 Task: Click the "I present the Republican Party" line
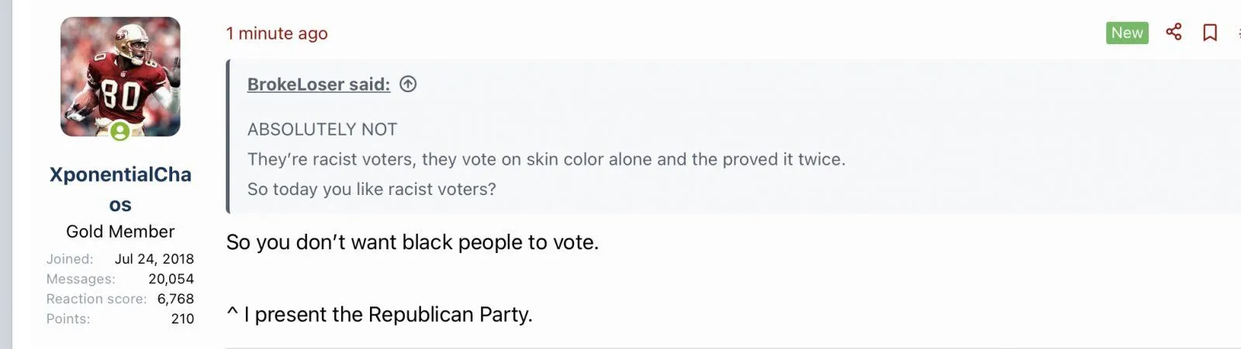pyautogui.click(x=387, y=314)
